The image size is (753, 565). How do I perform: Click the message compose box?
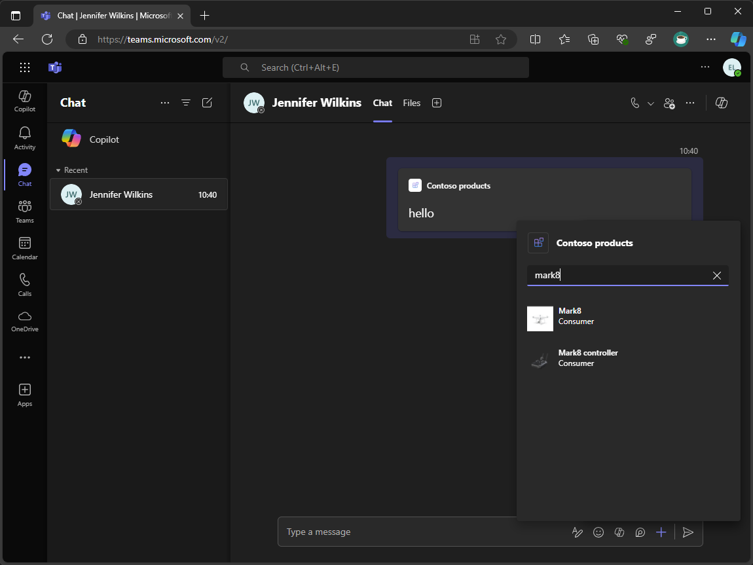(x=422, y=532)
